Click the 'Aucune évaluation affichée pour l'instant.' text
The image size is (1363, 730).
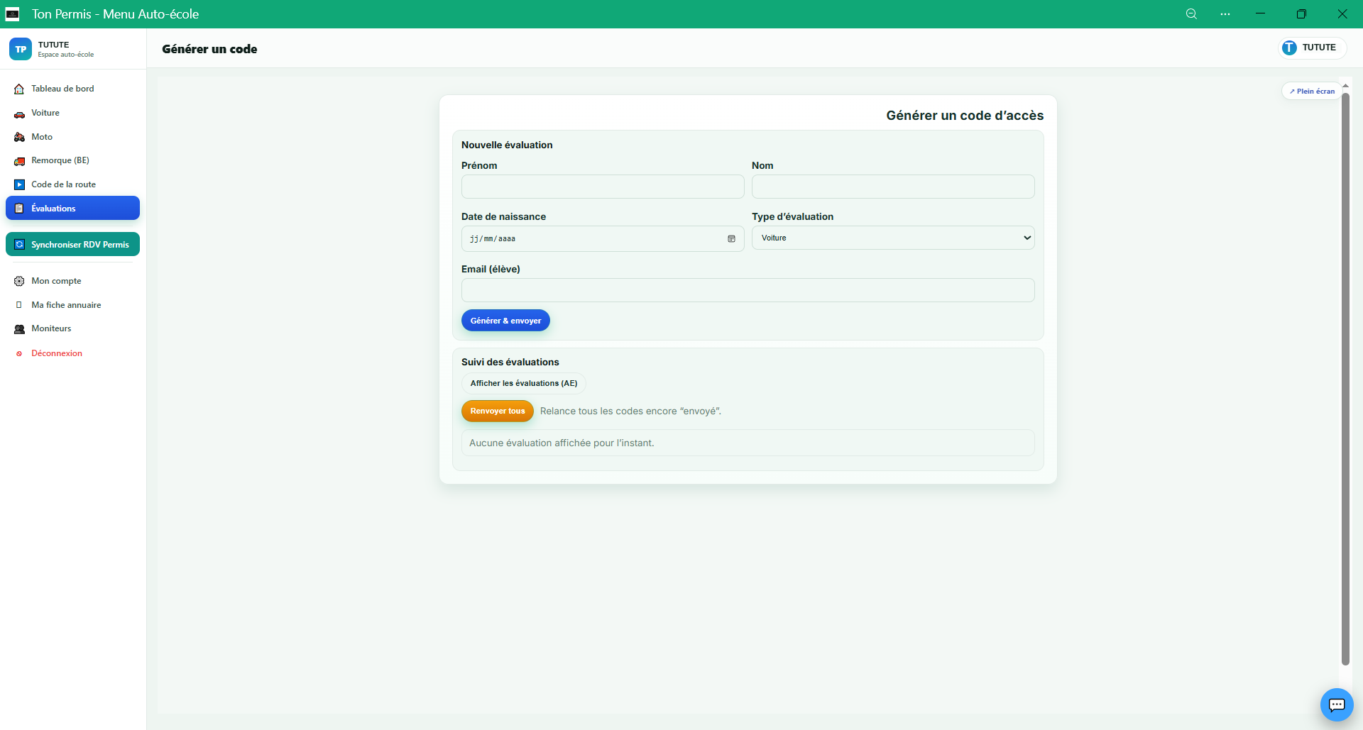[562, 443]
